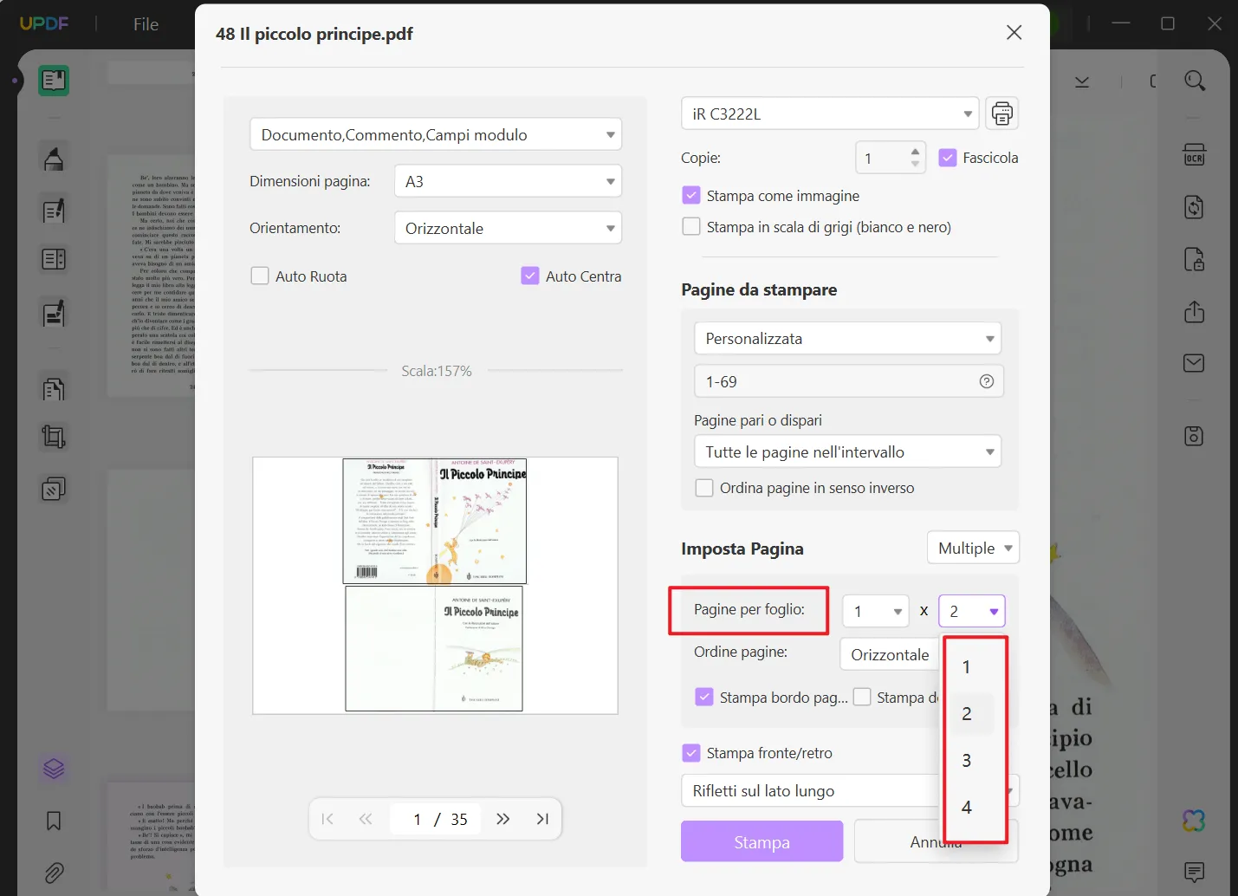
Task: Open printer properties icon next to iR C3222L
Action: pos(1001,114)
